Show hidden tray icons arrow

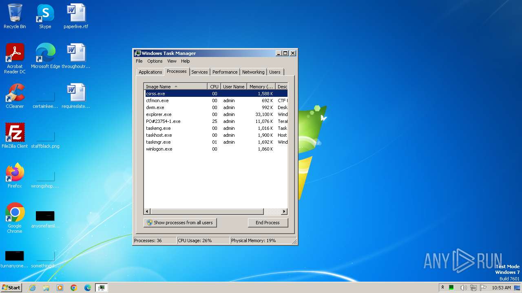coord(442,288)
